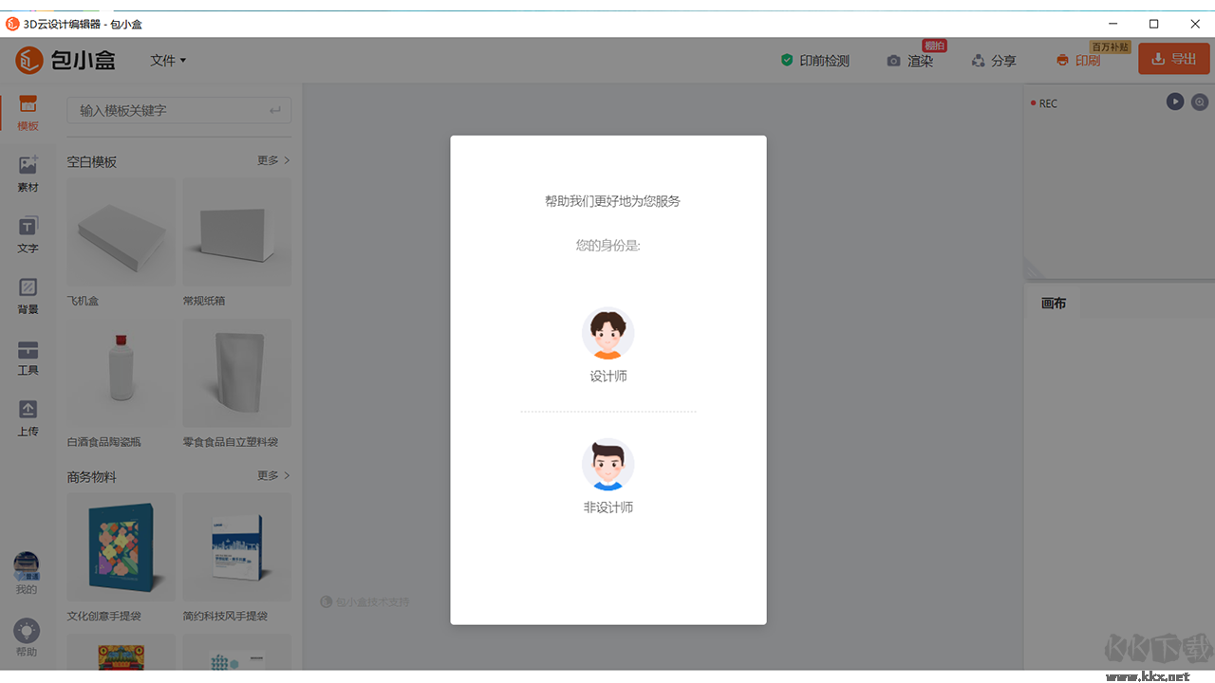Select the 白酒食品陶瓷瓶 bottle thumbnail
Screen dimensions: 1215x683
click(x=121, y=373)
